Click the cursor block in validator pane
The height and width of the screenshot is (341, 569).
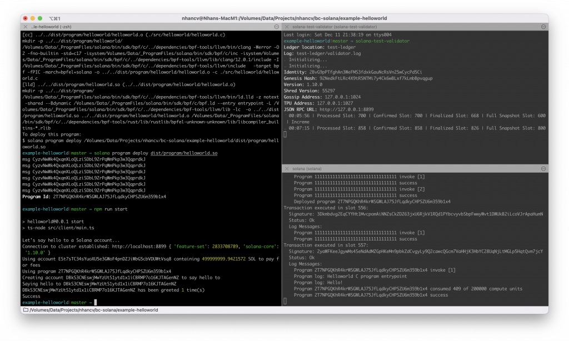point(285,134)
